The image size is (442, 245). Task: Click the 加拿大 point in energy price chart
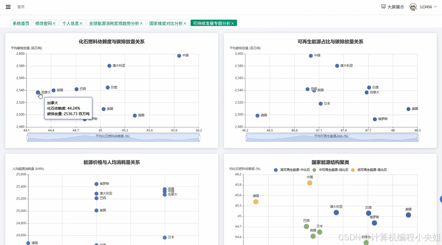point(165,195)
